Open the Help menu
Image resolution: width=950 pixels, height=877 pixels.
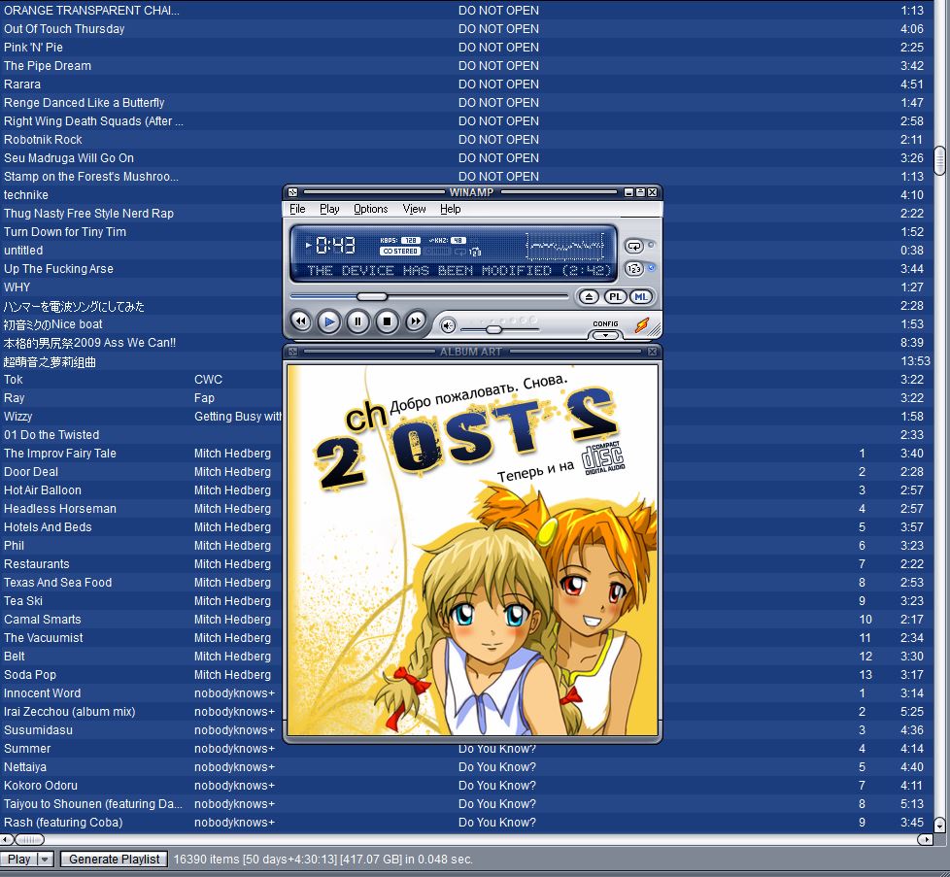(450, 209)
